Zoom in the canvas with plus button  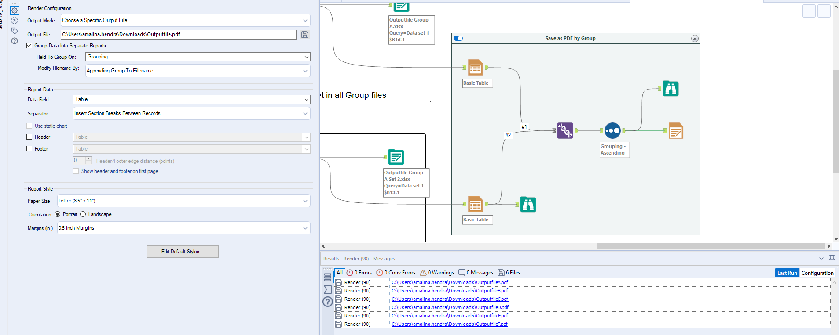coord(824,11)
